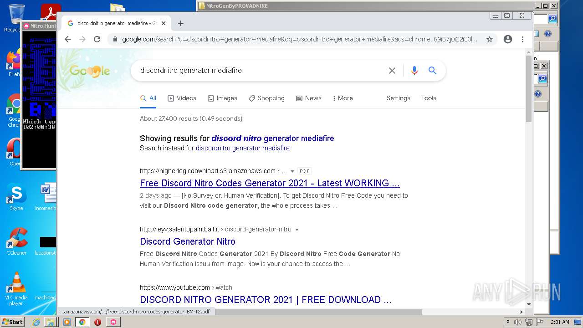Open Free Discord Nitro Codes Generator 2021 result
Viewport: 583px width, 328px height.
click(270, 183)
